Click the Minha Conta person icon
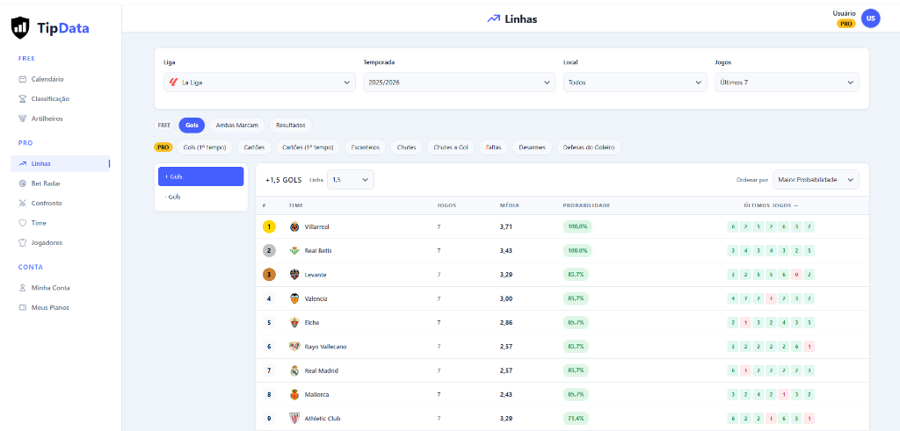Screen dimensions: 900x431 [22, 288]
